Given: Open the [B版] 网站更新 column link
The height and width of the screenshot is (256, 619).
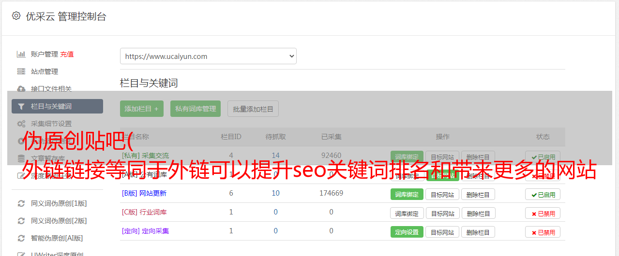Looking at the screenshot, I should pos(144,193).
